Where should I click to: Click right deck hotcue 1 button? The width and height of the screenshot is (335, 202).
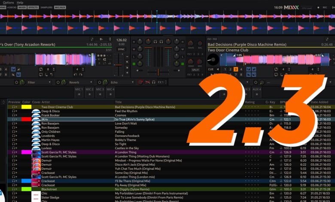[225, 69]
